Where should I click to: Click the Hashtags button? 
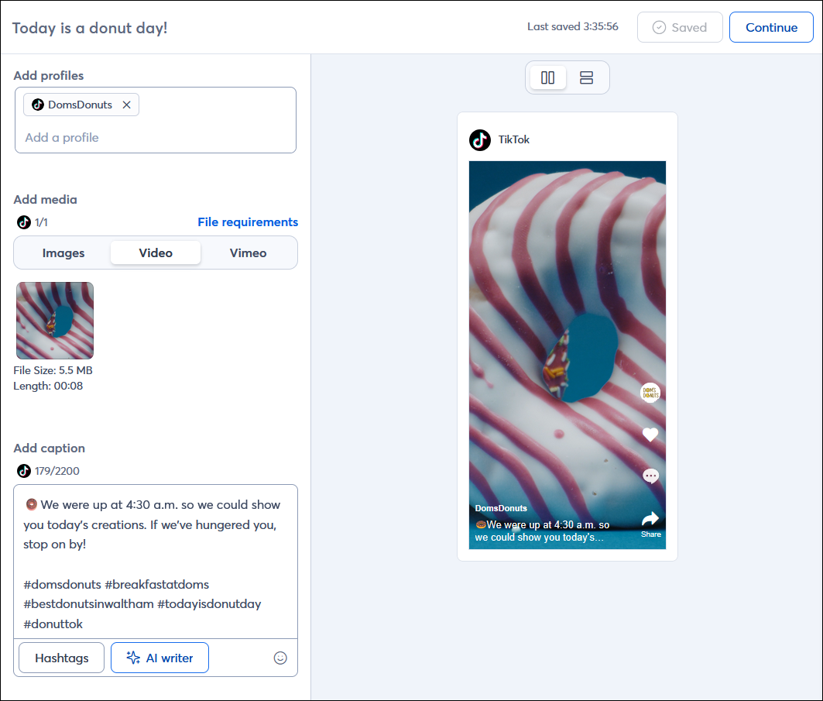click(61, 658)
